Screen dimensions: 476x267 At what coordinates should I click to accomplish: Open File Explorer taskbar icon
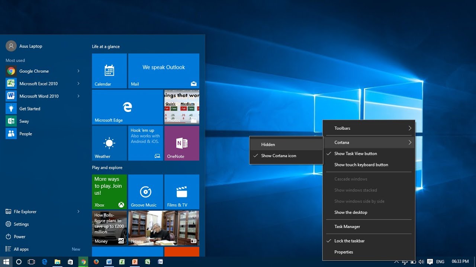click(57, 262)
